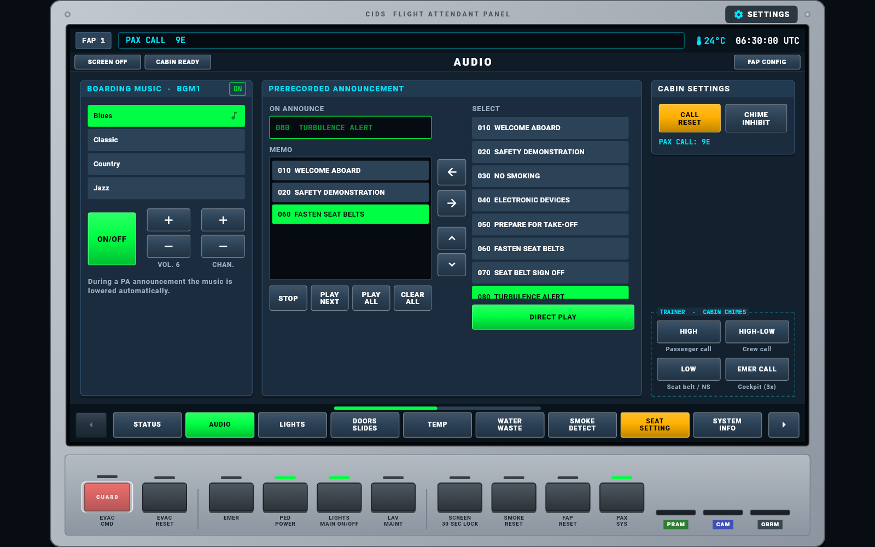Open the LIGHTS page tab

tap(292, 425)
